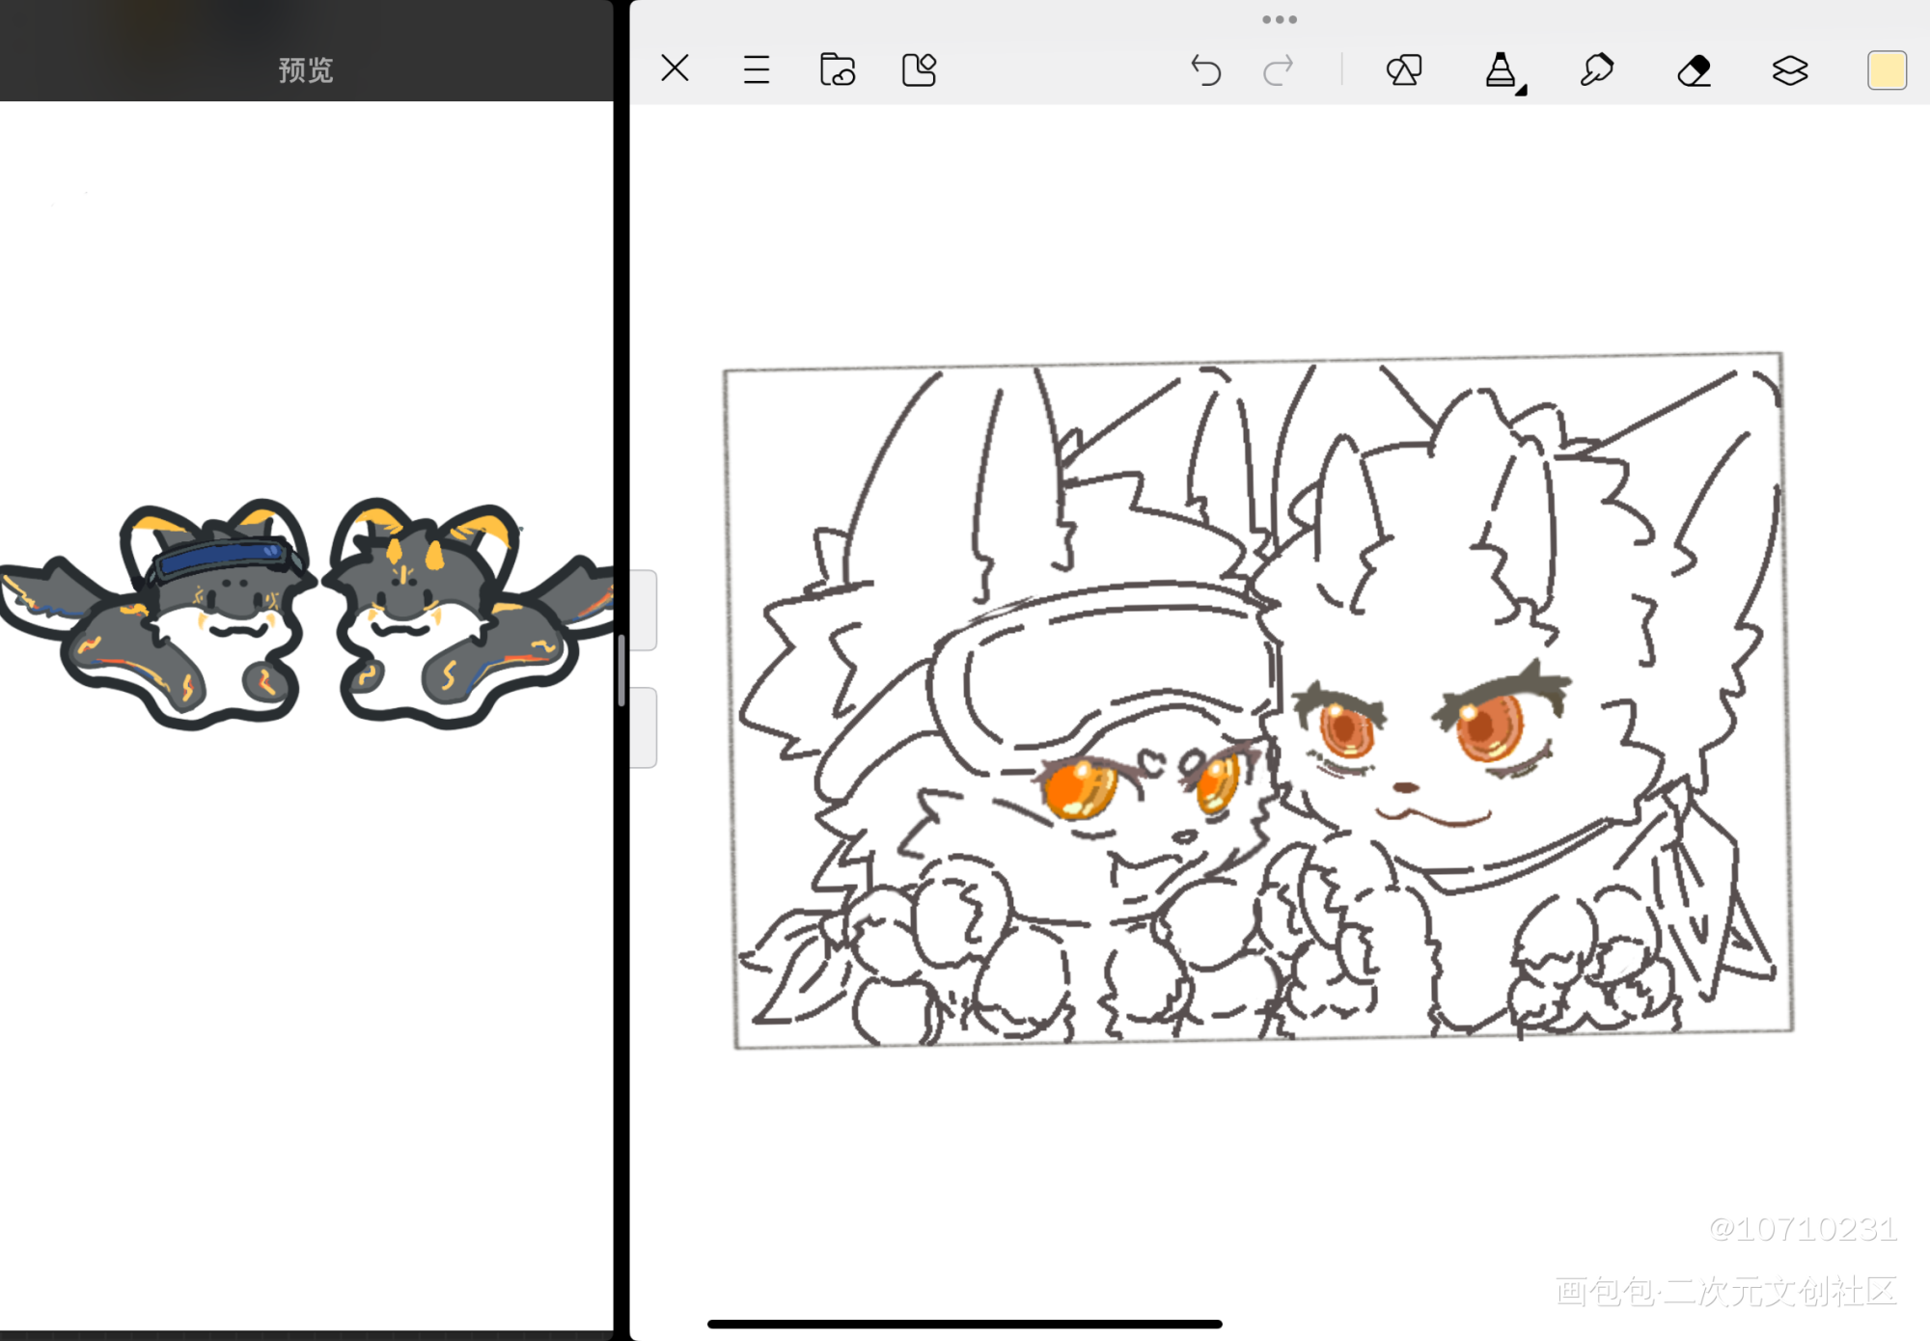Undo the last stroke

pyautogui.click(x=1205, y=69)
